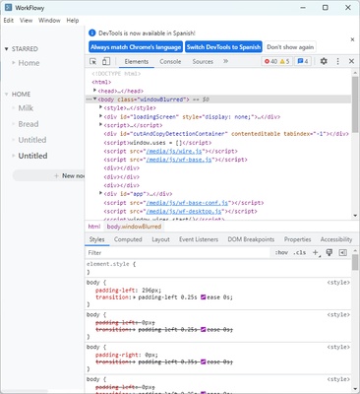Close the DevTools panel
Screen dimensions: 360x394
pos(351,61)
